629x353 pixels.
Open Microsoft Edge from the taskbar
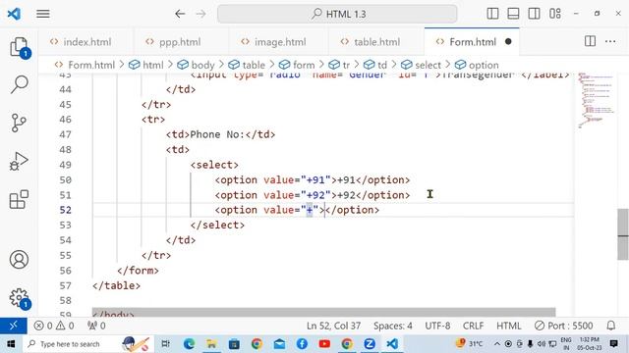point(189,344)
